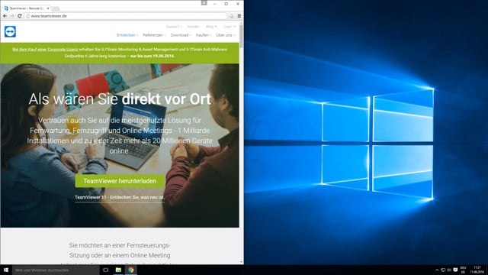This screenshot has height=275, width=488.
Task: Click the text Sie möchten an einer Fernsteuerungs-
Action: 120,245
